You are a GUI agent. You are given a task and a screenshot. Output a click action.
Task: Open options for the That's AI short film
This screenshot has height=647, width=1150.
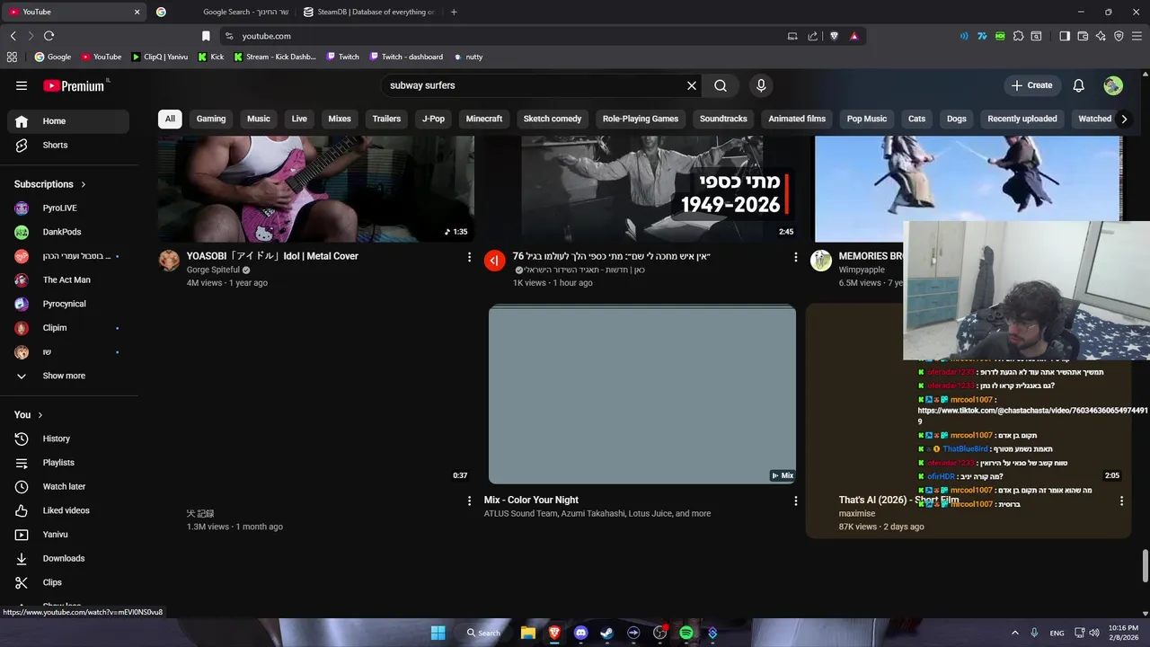coord(1121,501)
